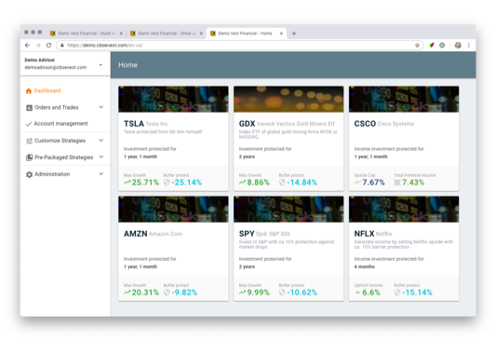Click the Pre-Packaged Strategies icon
Image resolution: width=496 pixels, height=353 pixels.
[29, 157]
